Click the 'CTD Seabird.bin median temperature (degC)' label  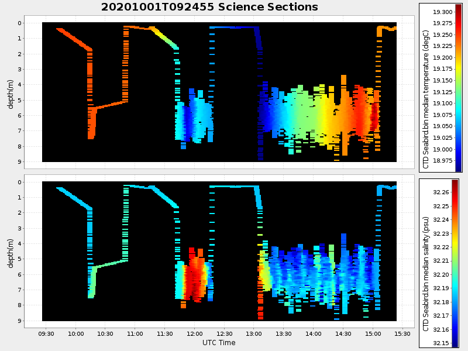click(x=426, y=99)
